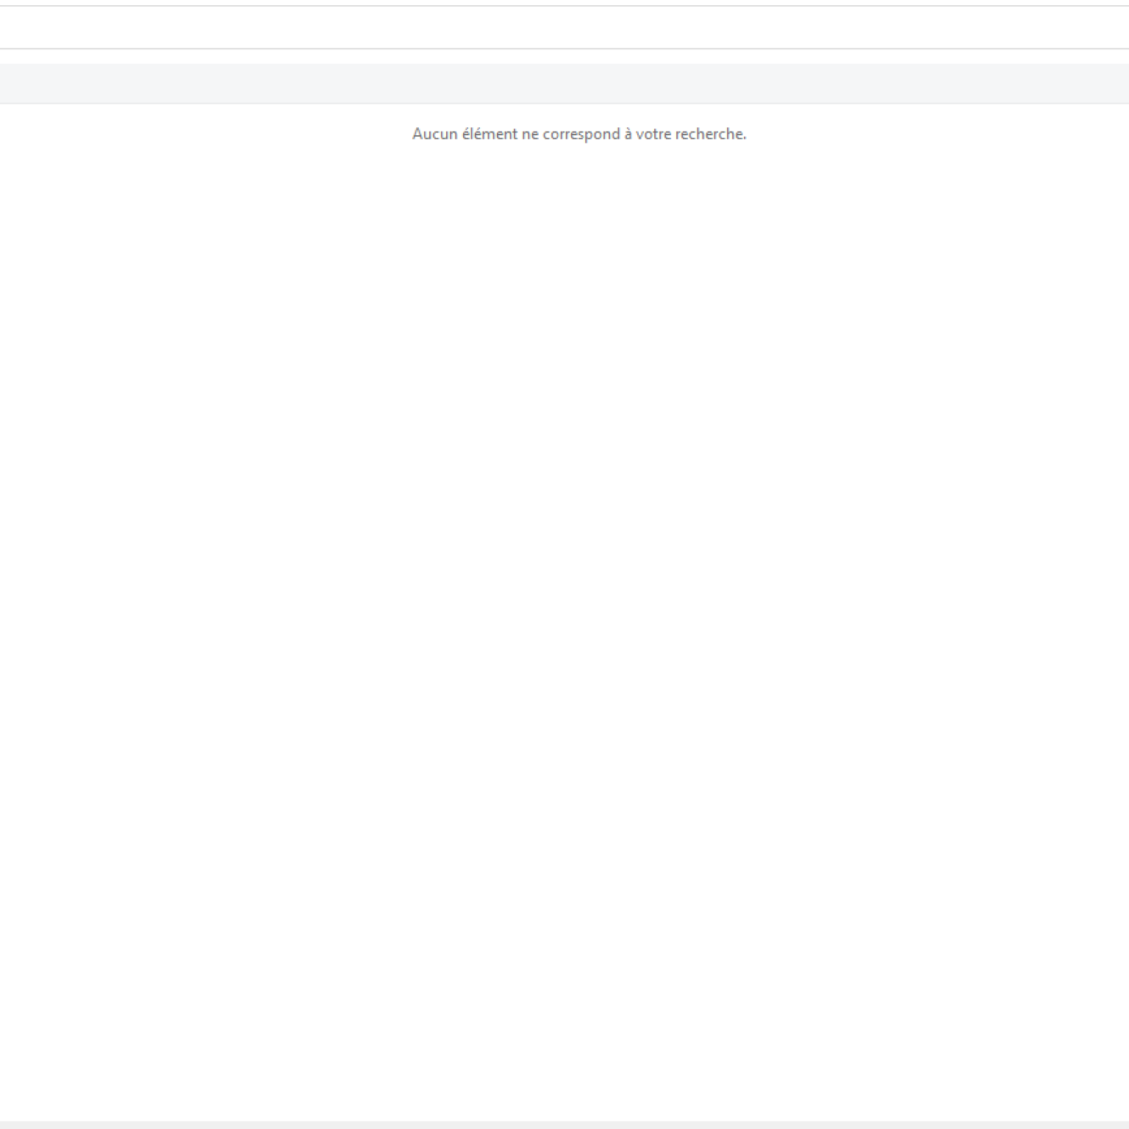Viewport: 1129px width, 1129px height.
Task: Click the word 'ne' in the message
Action: (530, 134)
